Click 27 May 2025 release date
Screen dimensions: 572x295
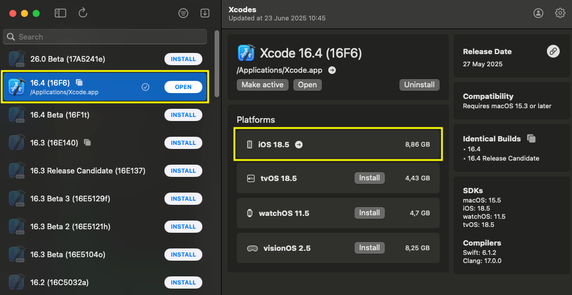483,64
